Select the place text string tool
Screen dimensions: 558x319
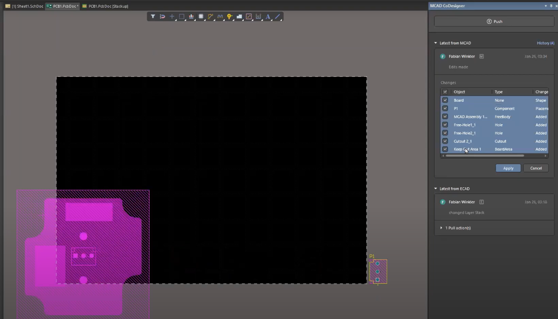point(268,17)
